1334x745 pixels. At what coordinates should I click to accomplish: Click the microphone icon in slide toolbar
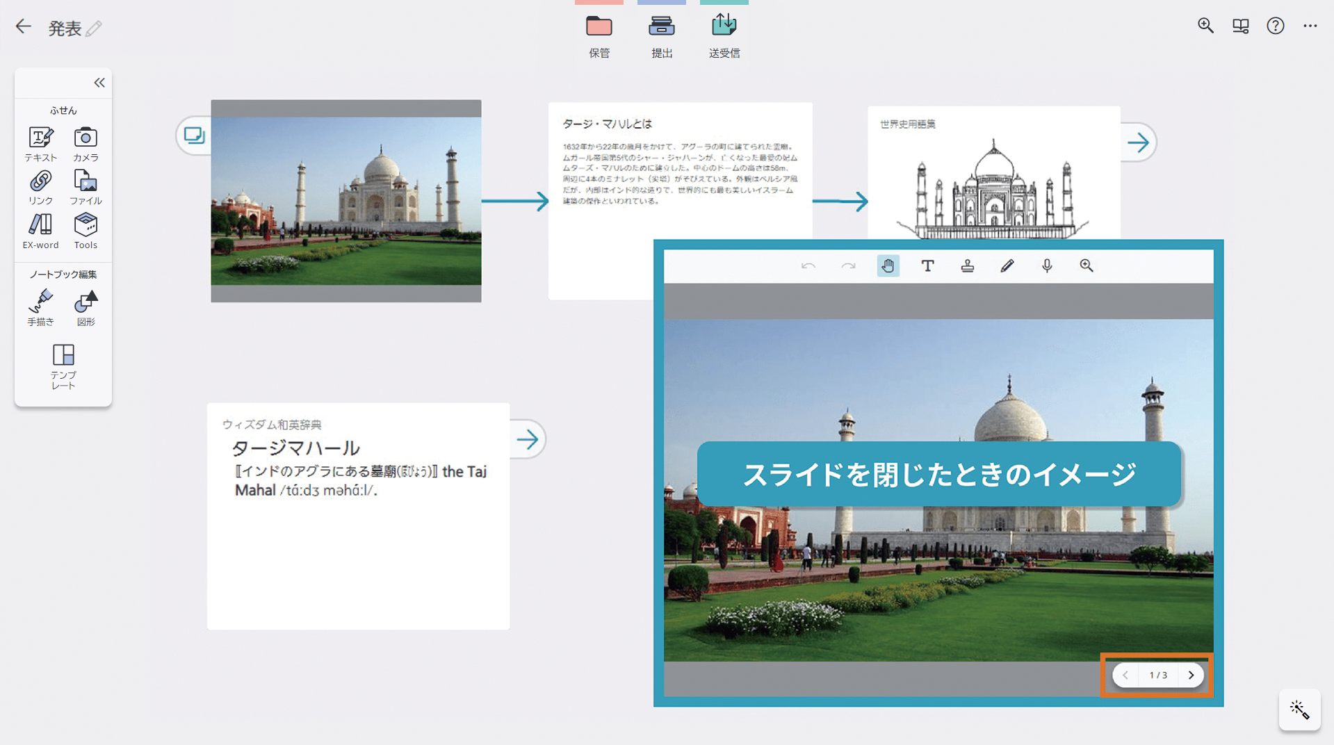[x=1047, y=265]
